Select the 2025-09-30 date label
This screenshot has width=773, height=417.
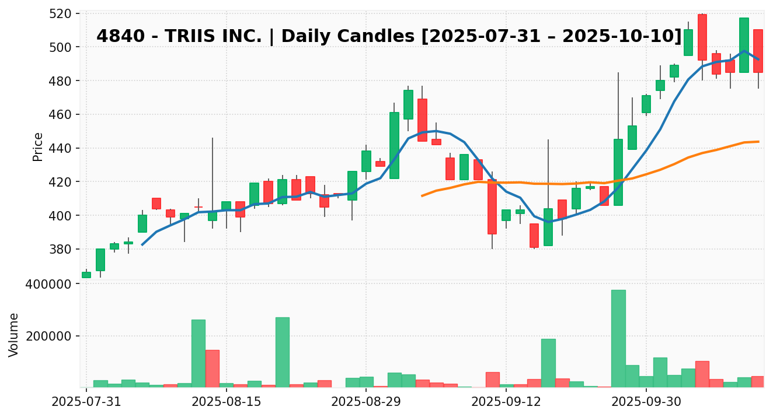pyautogui.click(x=646, y=402)
